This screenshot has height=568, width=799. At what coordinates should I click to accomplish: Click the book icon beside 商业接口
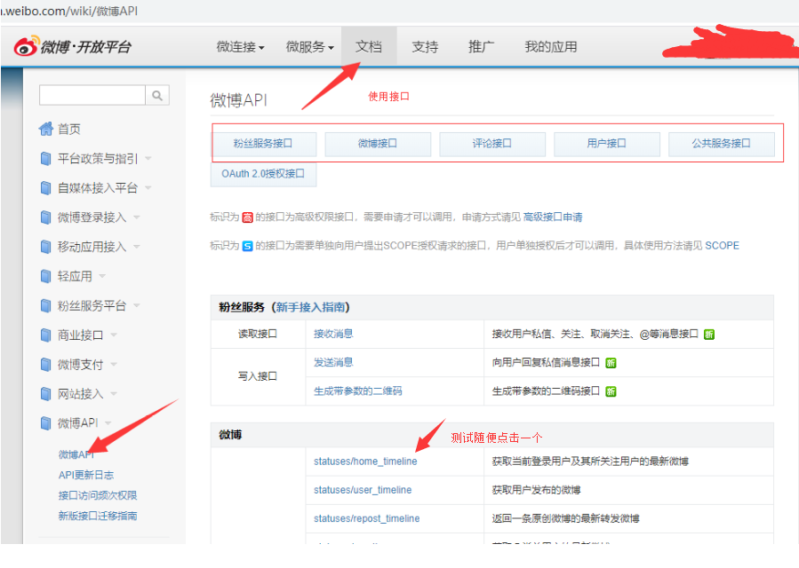[46, 335]
